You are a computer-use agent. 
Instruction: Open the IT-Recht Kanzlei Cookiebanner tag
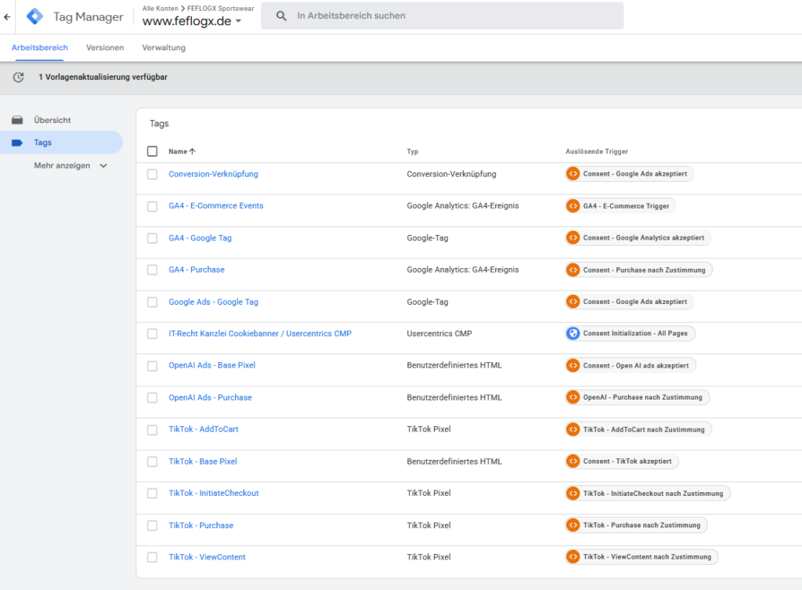(260, 334)
